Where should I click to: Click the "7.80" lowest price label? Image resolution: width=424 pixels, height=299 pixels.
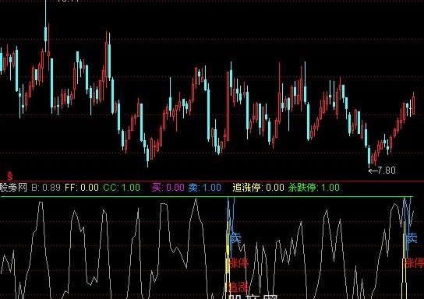point(386,171)
